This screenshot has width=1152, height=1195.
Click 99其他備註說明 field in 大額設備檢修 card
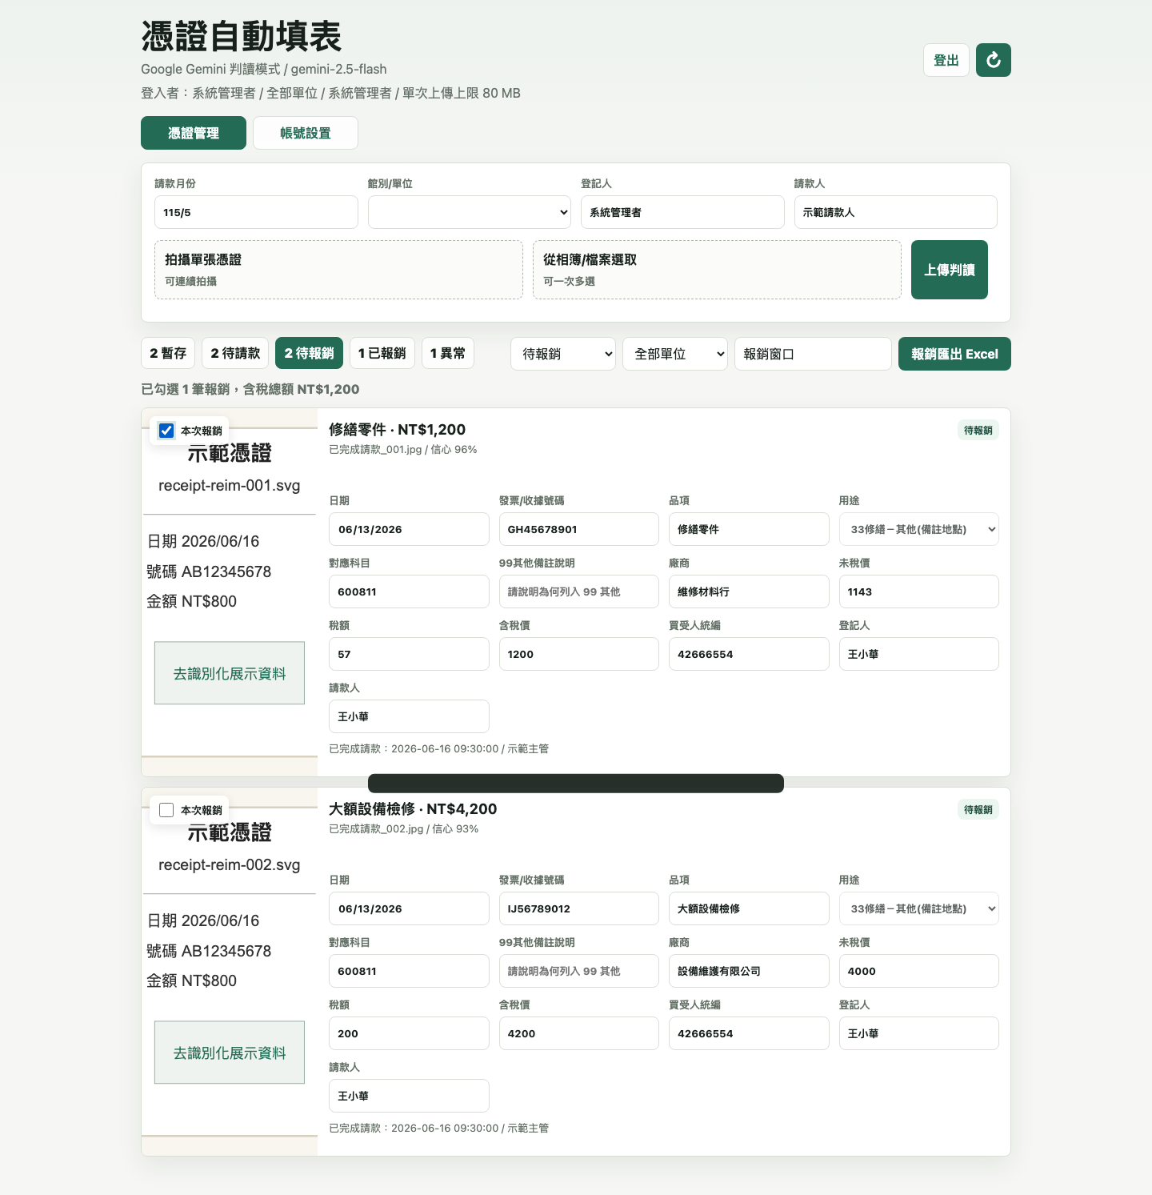pyautogui.click(x=579, y=971)
